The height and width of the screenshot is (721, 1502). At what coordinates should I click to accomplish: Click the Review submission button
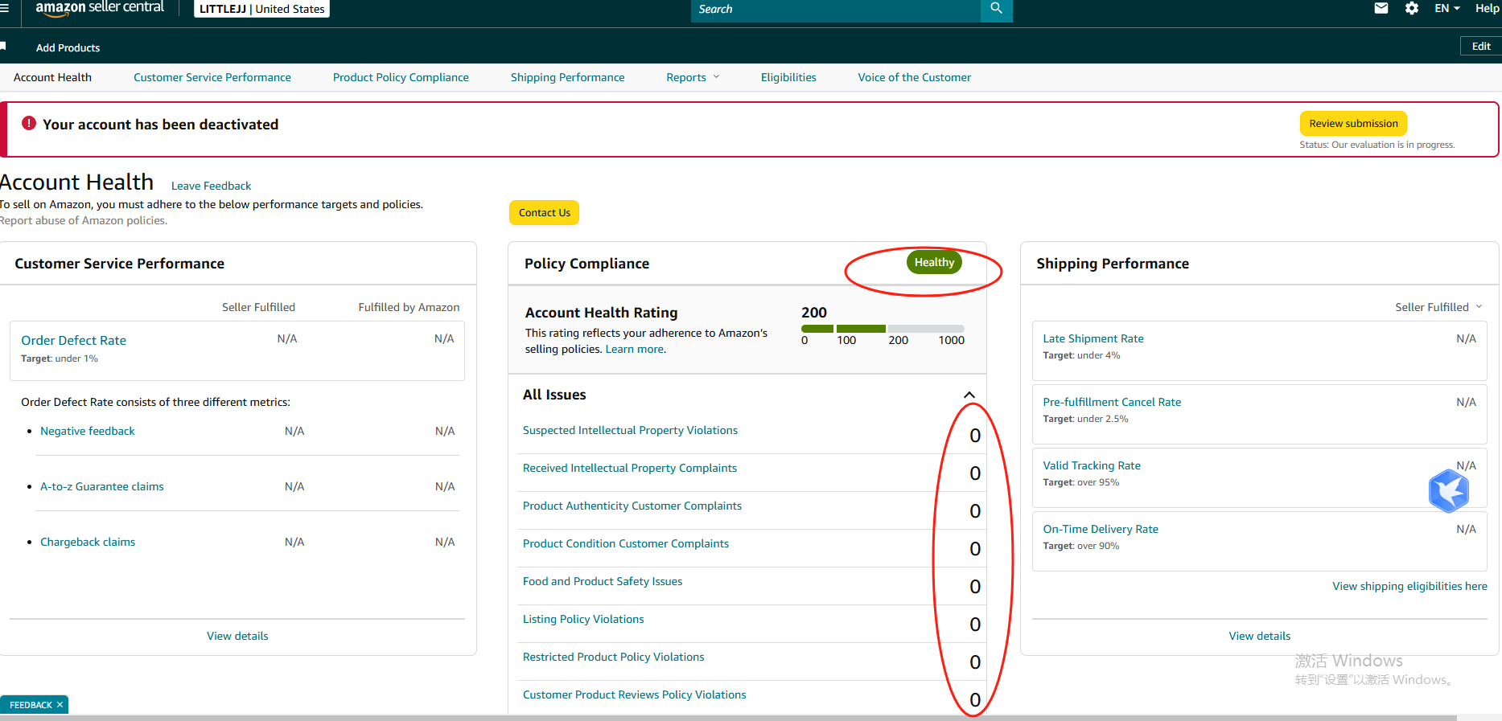pos(1353,123)
